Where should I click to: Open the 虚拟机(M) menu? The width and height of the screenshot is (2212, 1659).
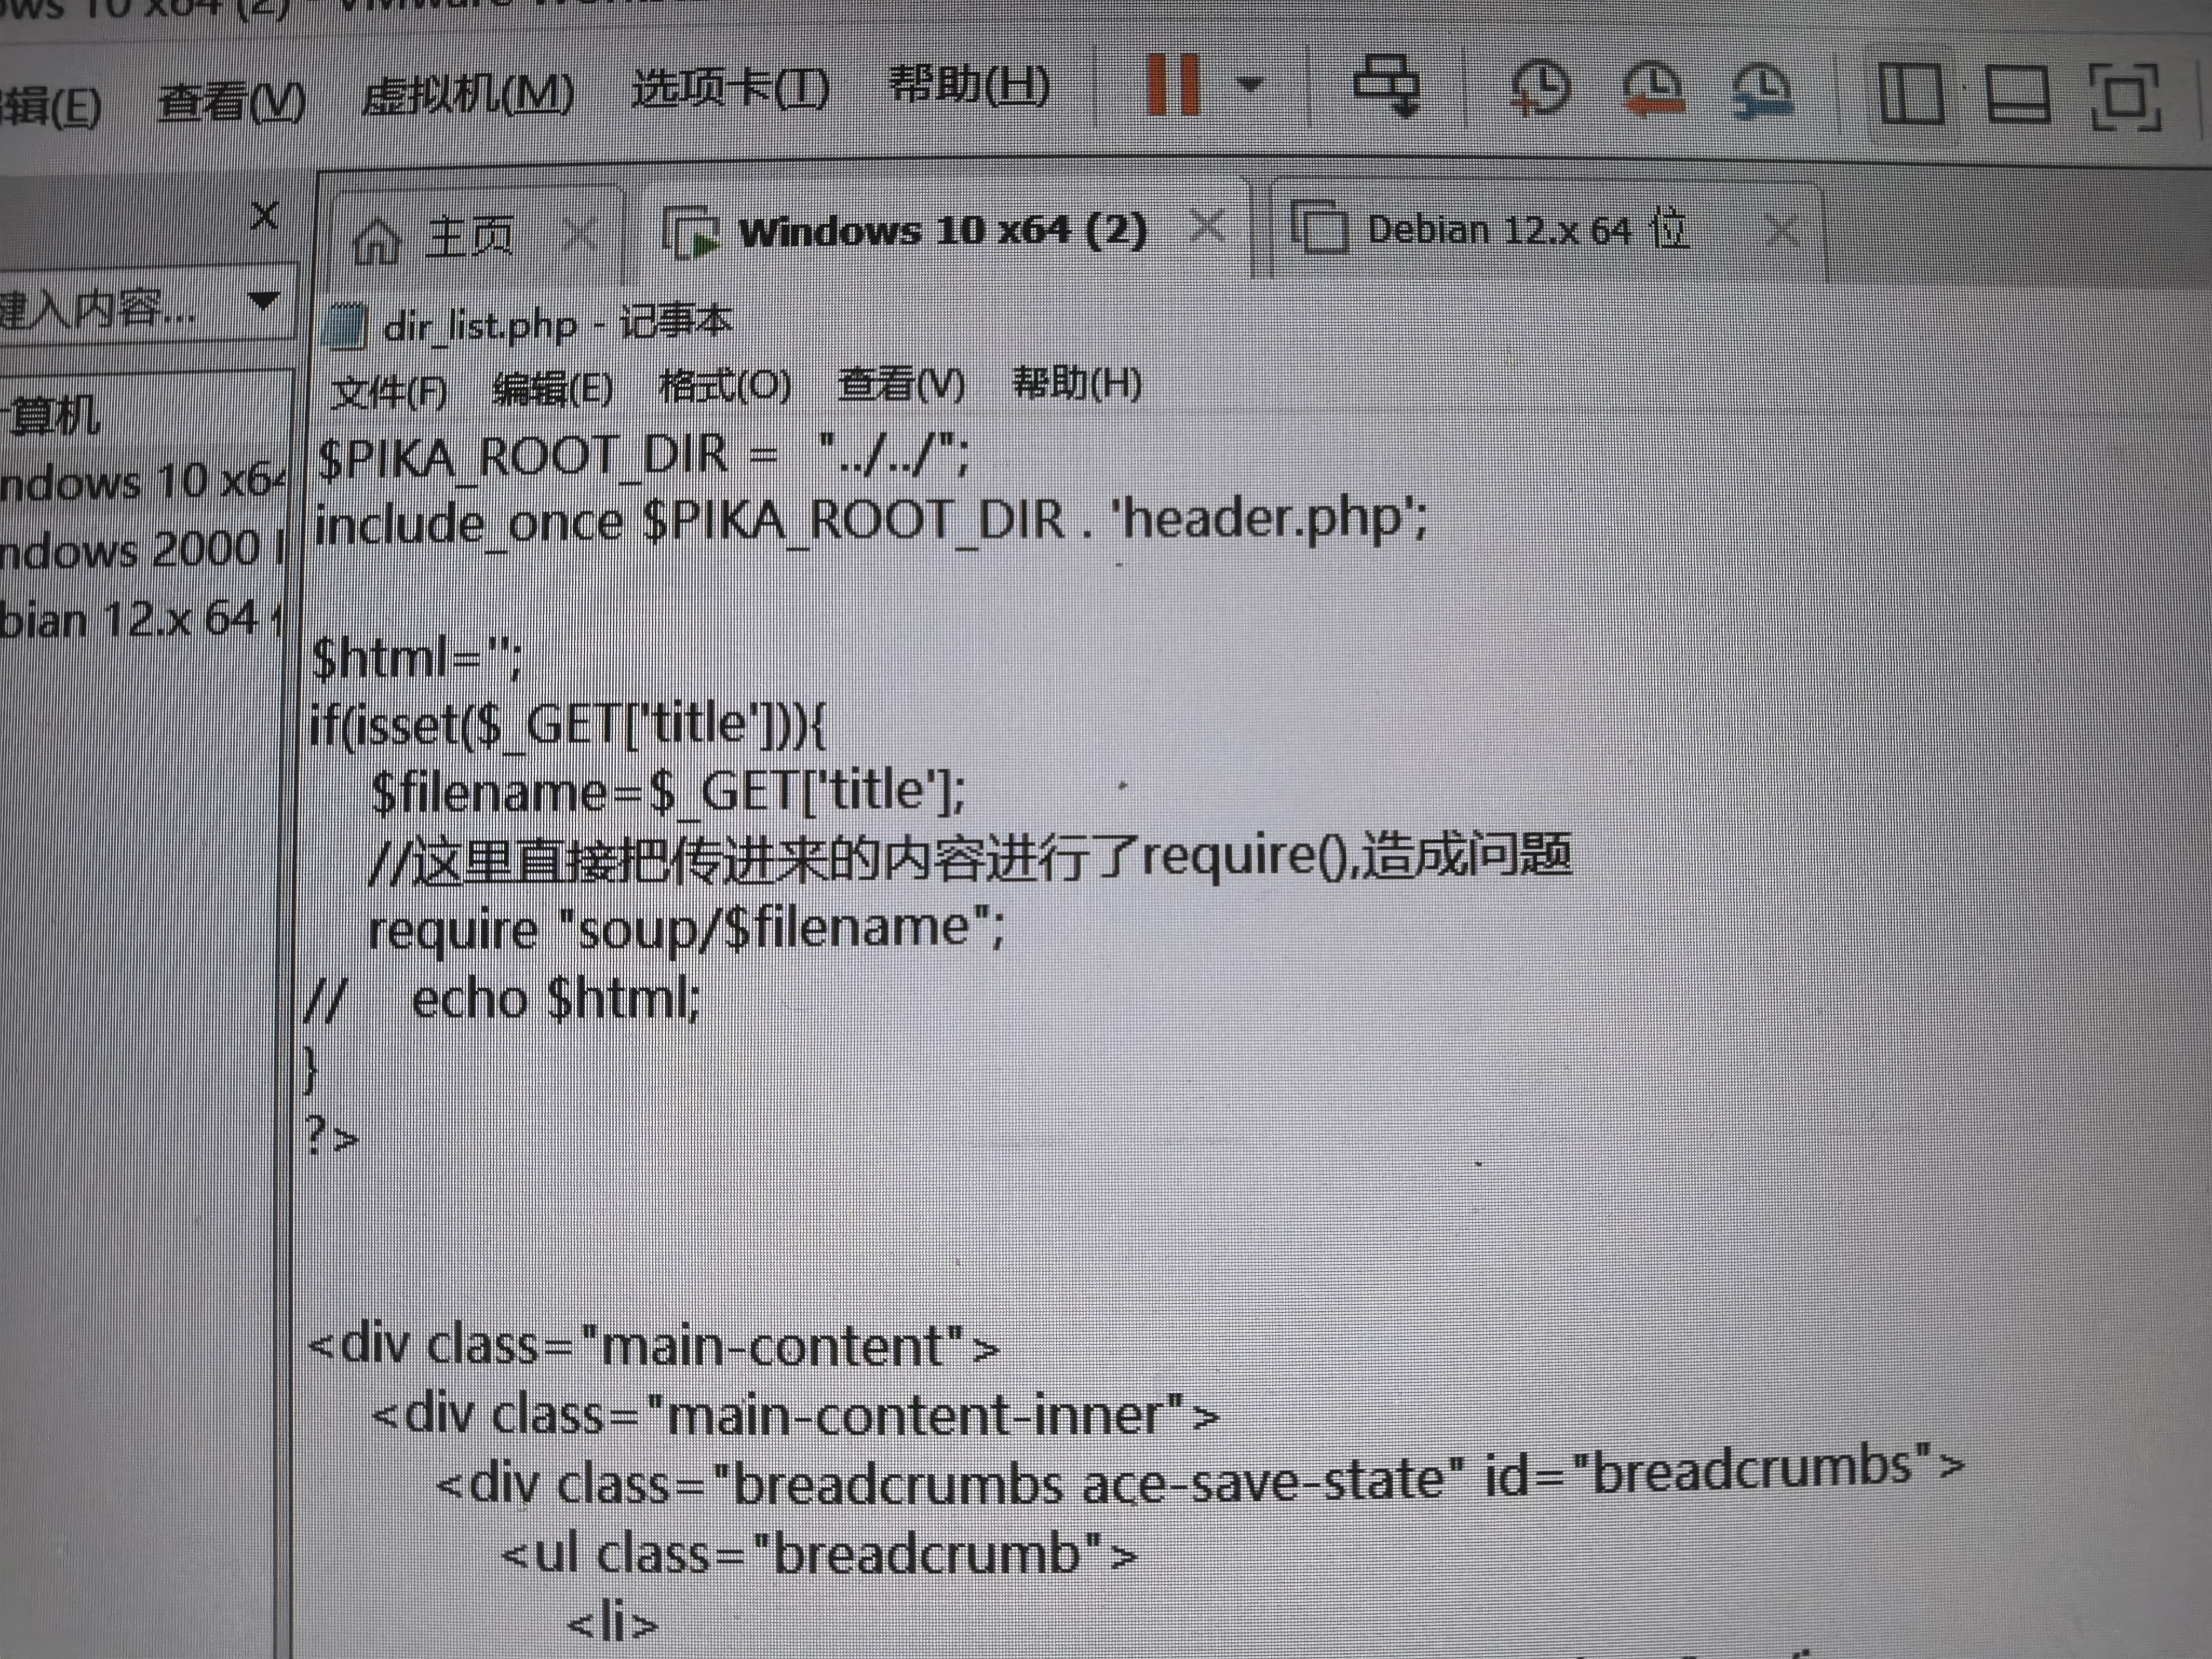pos(467,96)
